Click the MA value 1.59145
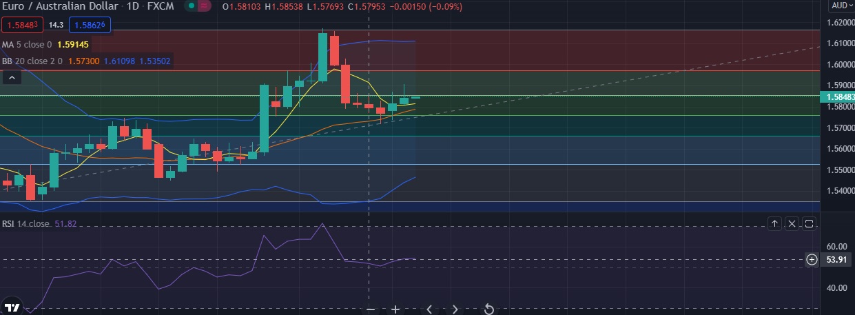Screen dimensions: 855x315 (72, 45)
